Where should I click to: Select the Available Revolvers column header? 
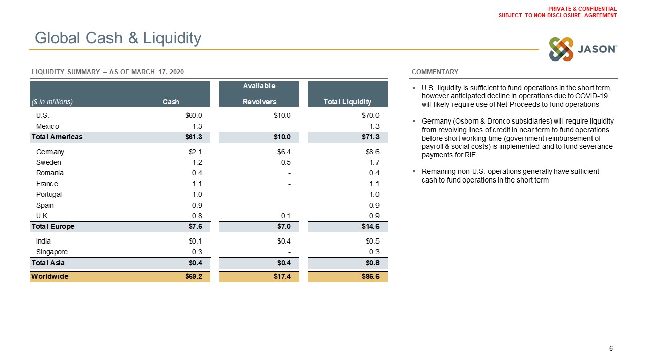(x=259, y=94)
